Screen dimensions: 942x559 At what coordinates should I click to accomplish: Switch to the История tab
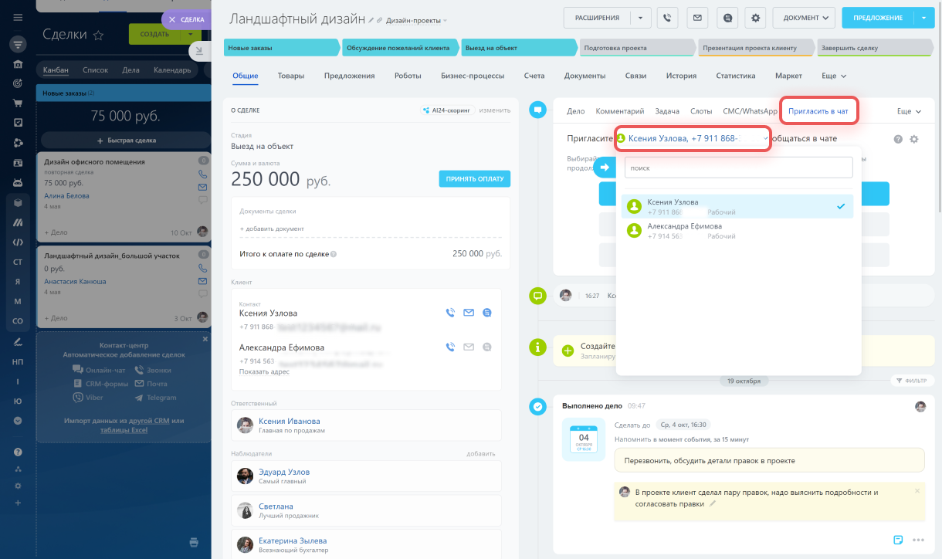click(681, 76)
